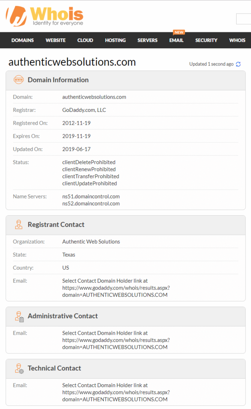Click the Registrant Contact heading
Image resolution: width=251 pixels, height=409 pixels.
point(56,224)
